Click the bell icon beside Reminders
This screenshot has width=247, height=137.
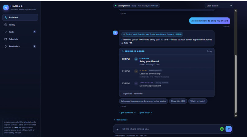(x=6, y=46)
